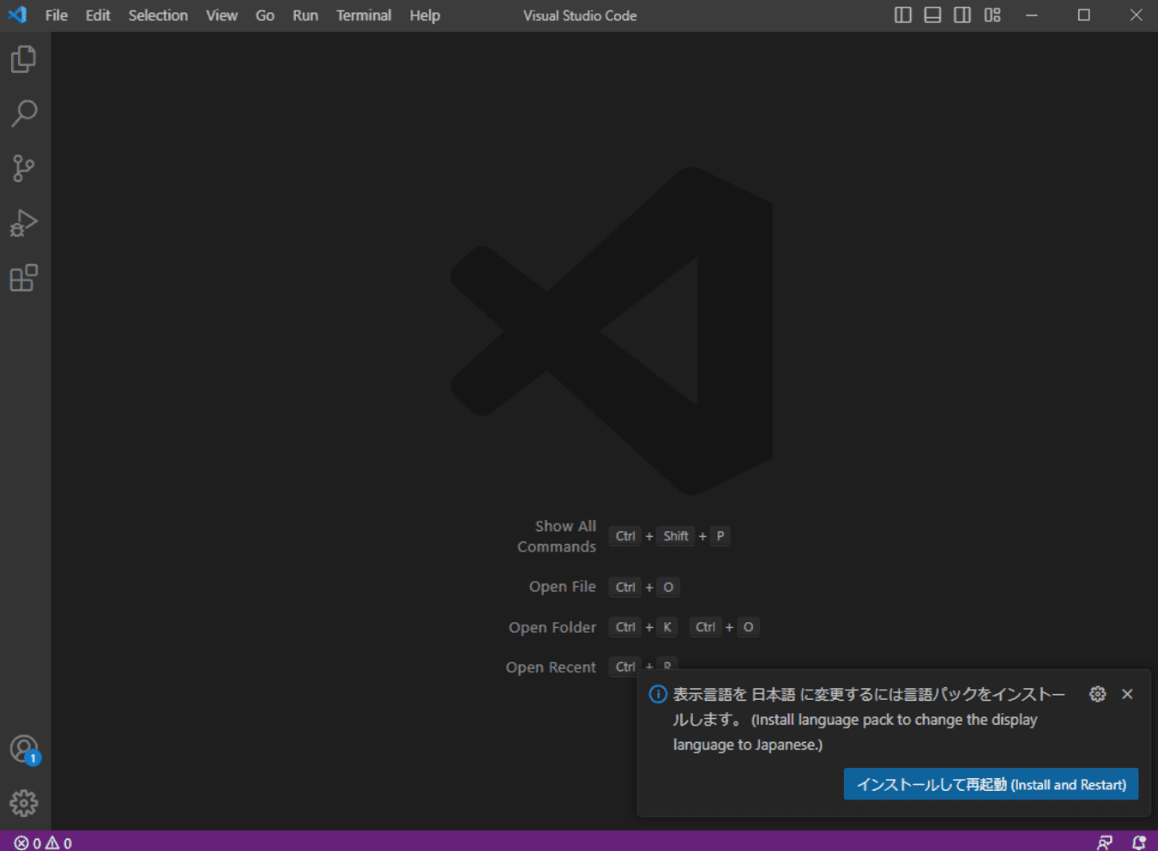The width and height of the screenshot is (1158, 851).
Task: Click the "Open Recent" label
Action: (551, 667)
